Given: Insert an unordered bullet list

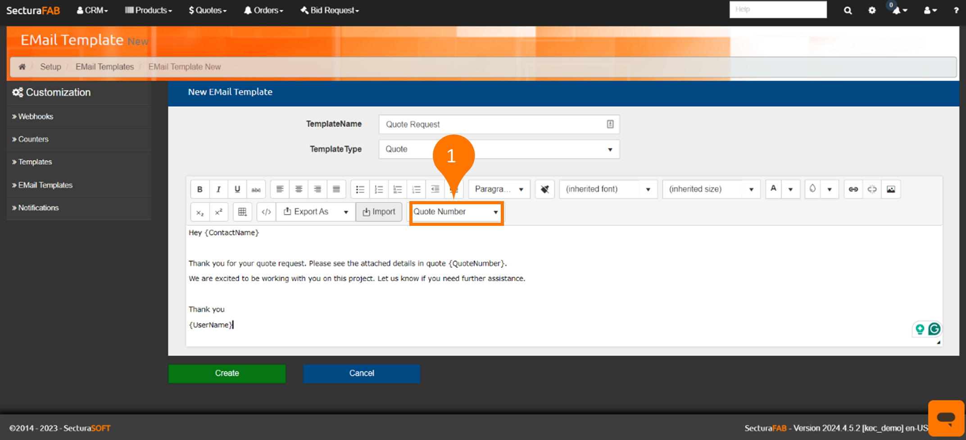Looking at the screenshot, I should click(x=360, y=189).
